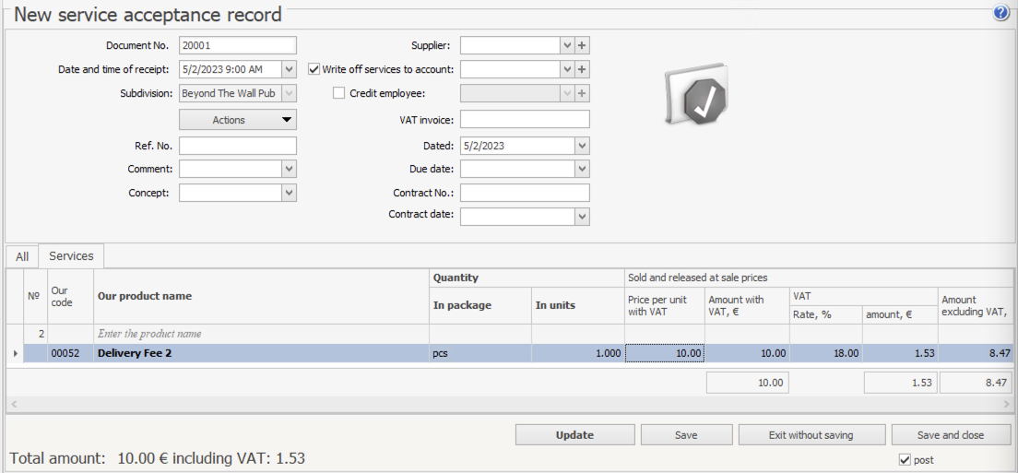The image size is (1018, 473).
Task: Open the help icon in top-right corner
Action: (1000, 13)
